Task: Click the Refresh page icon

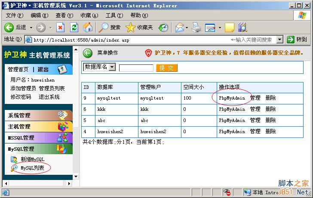Action: (74, 27)
